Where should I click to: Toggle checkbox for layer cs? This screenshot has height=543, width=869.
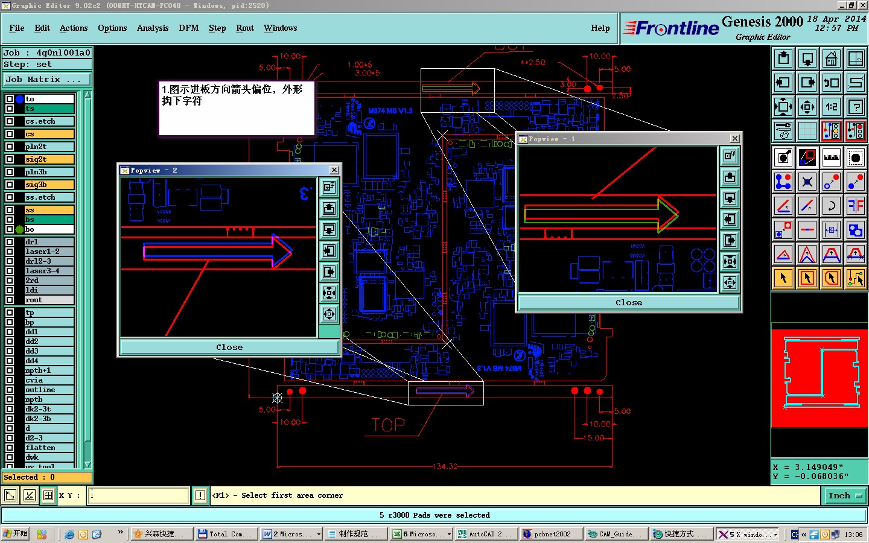click(10, 134)
